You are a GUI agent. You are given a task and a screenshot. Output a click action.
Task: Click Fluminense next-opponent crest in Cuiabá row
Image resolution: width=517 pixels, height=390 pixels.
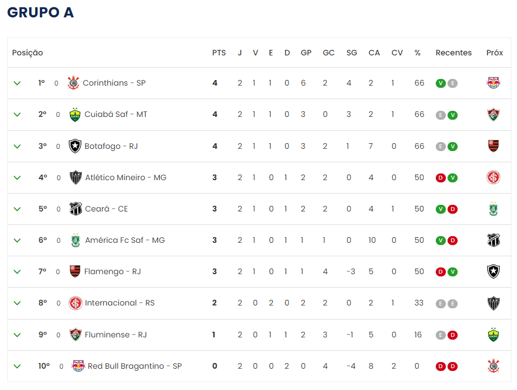(493, 114)
